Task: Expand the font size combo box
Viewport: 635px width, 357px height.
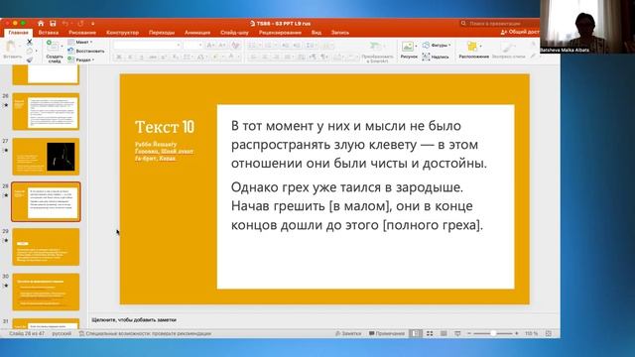Action: pos(200,46)
